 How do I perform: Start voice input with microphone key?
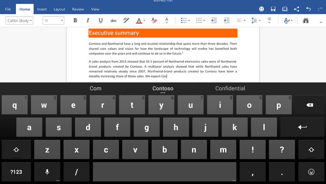tap(47, 172)
